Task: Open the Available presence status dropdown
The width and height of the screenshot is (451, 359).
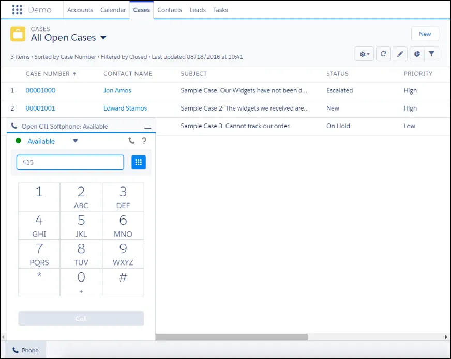Action: pos(74,141)
